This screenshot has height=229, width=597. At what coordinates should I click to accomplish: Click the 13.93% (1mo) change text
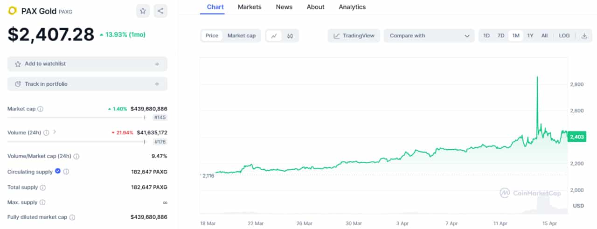click(x=122, y=35)
